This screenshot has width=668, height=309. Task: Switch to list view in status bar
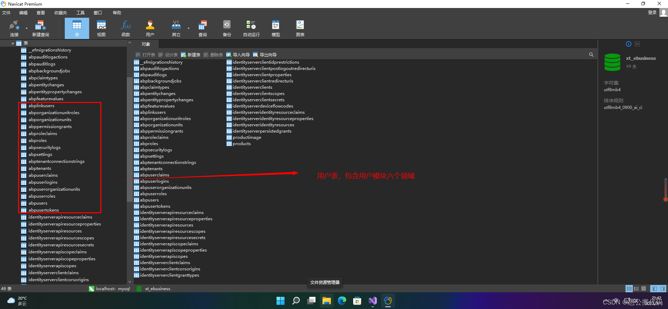pyautogui.click(x=636, y=288)
